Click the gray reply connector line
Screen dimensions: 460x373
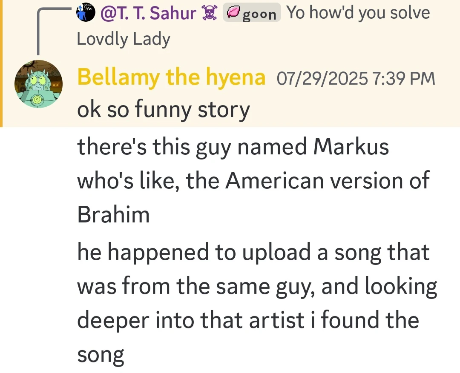point(39,30)
